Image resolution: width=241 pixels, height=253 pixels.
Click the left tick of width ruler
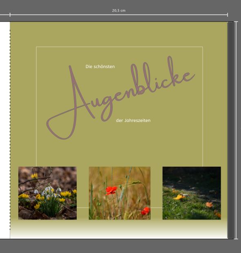[10, 15]
